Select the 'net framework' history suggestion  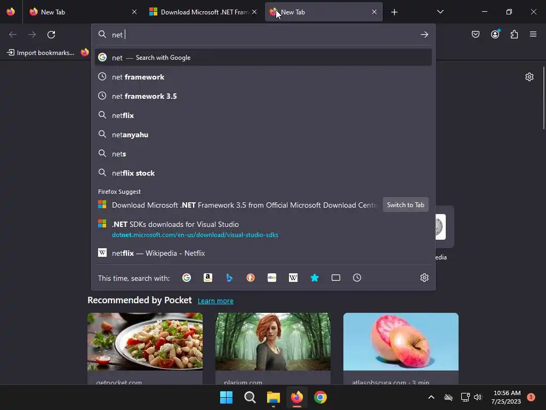pos(263,77)
